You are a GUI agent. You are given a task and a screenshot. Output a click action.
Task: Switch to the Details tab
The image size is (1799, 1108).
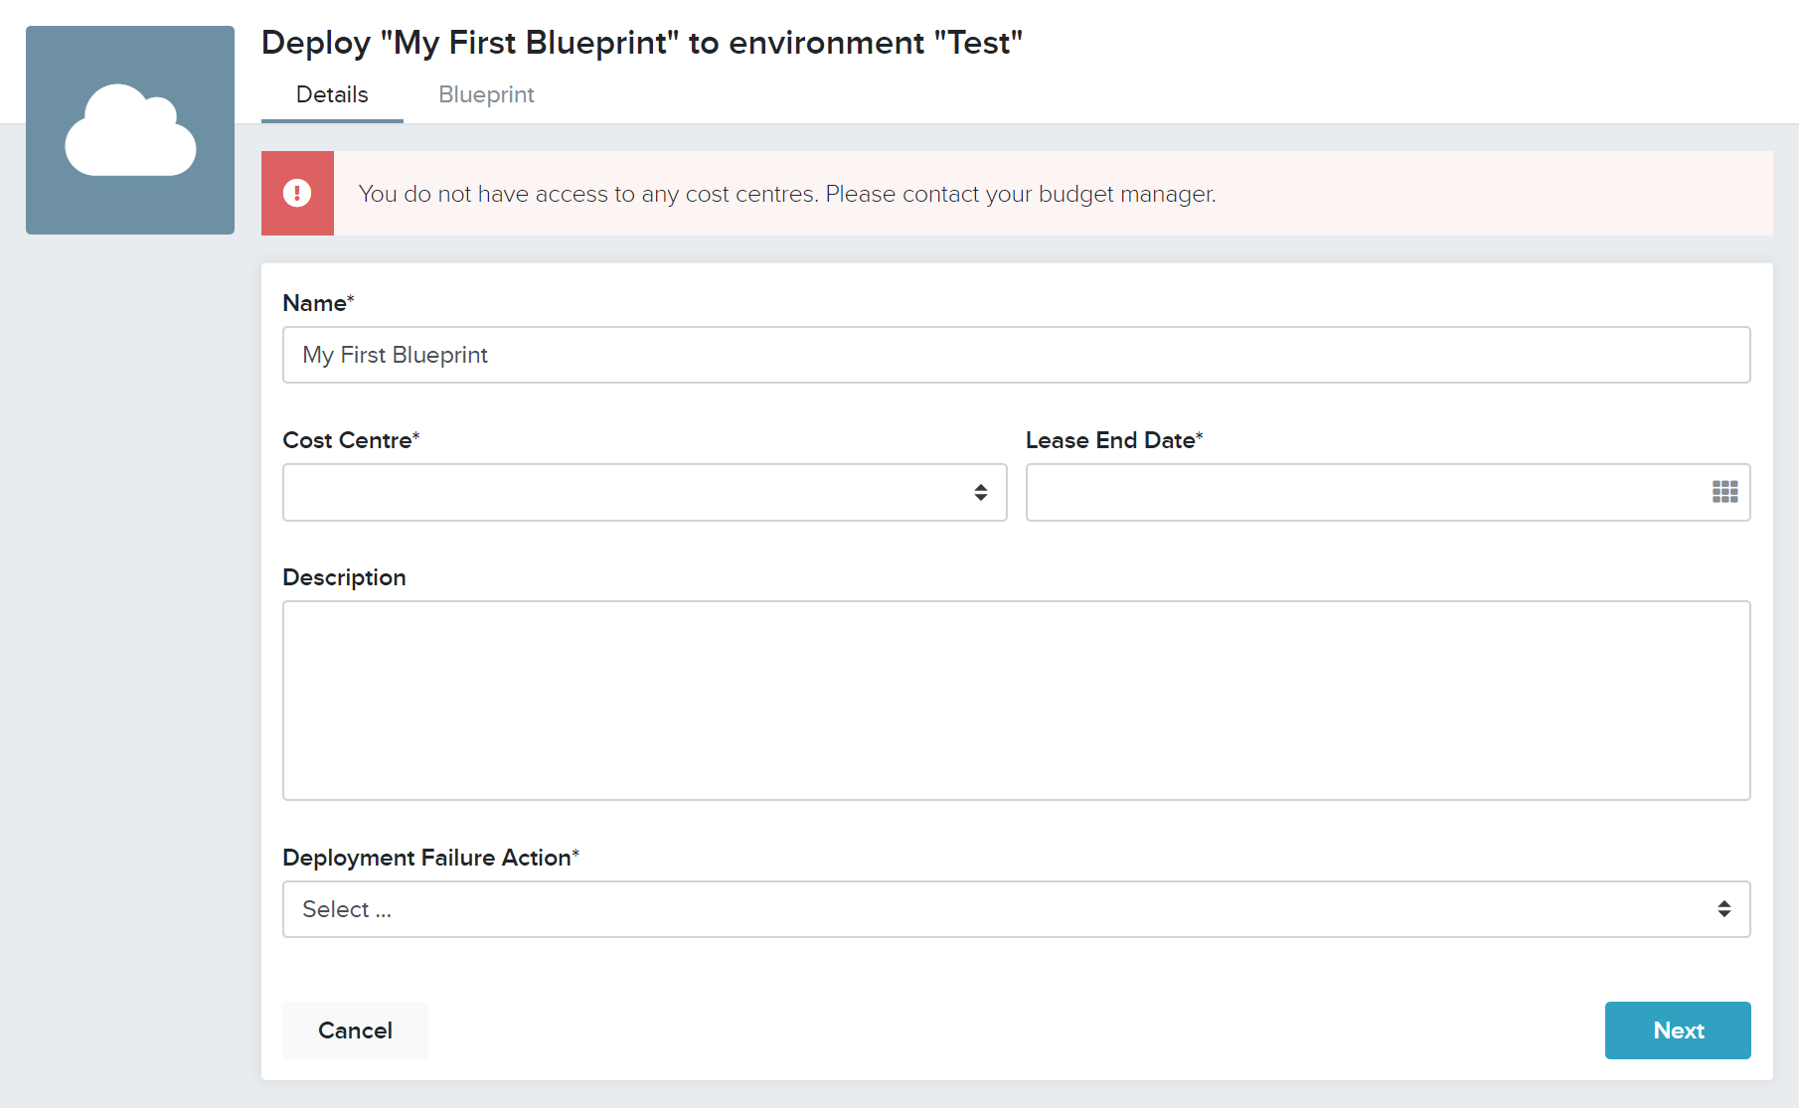coord(332,94)
